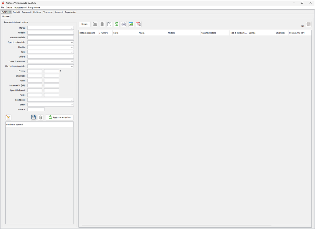
Task: Select the Giornale sub-tab
Action: click(x=6, y=17)
